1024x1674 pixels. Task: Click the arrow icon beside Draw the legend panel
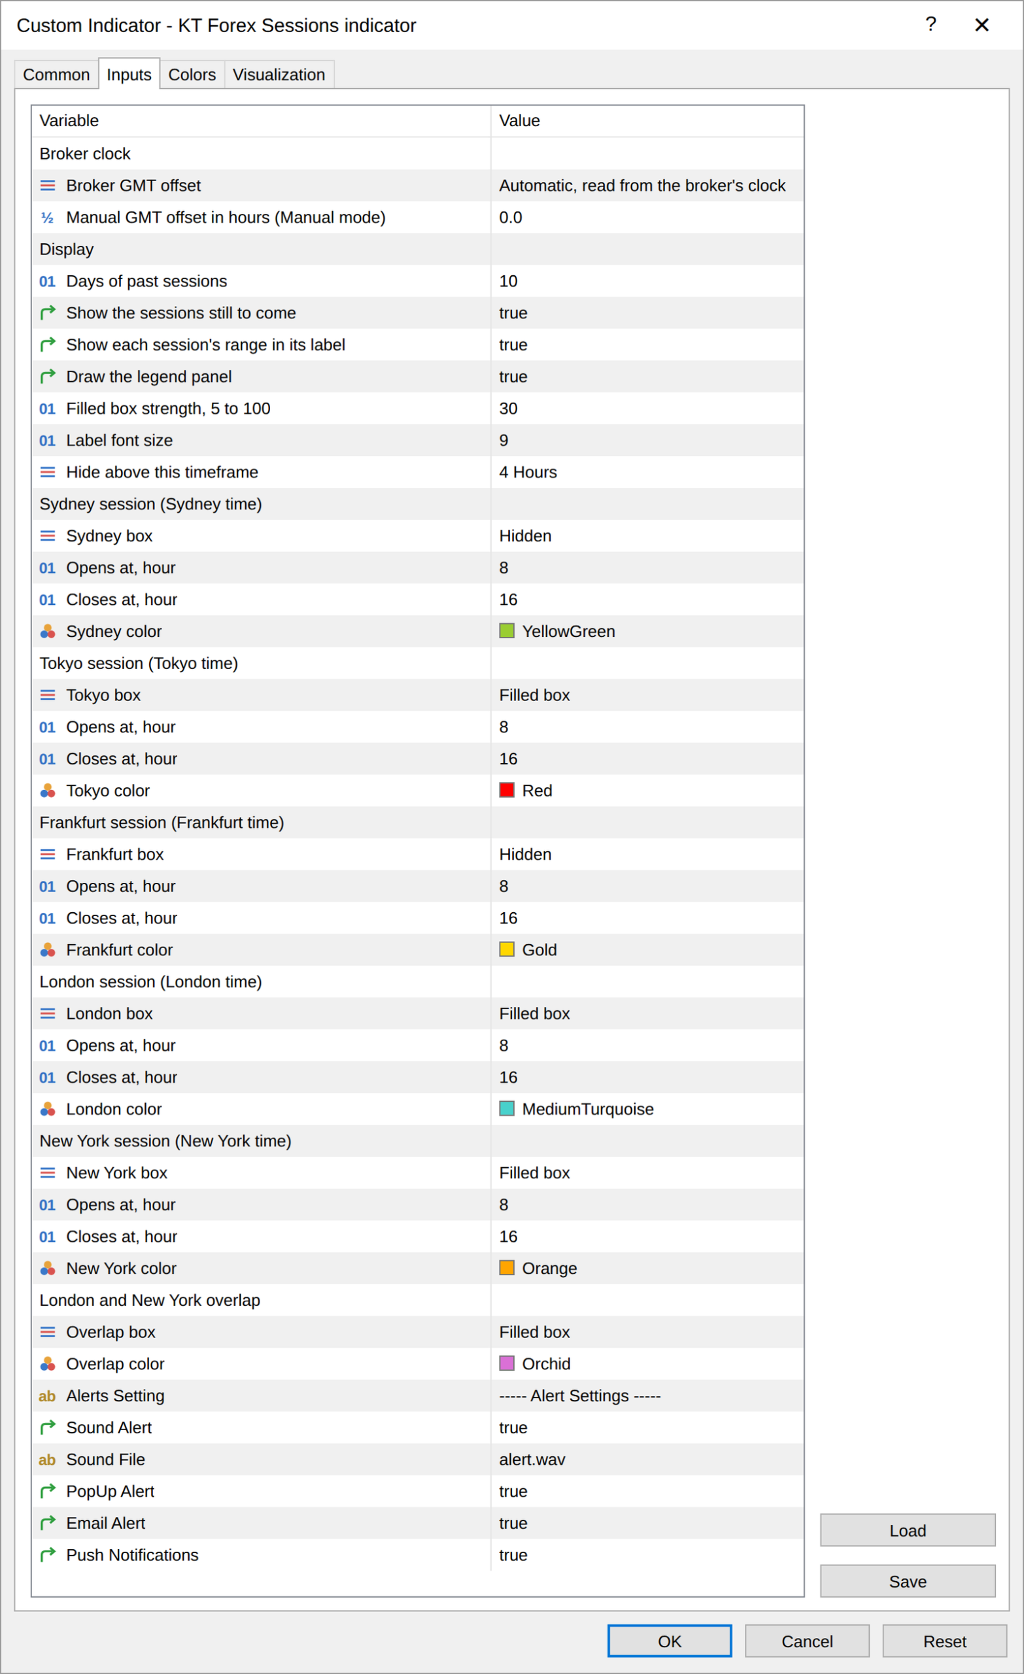pyautogui.click(x=48, y=377)
